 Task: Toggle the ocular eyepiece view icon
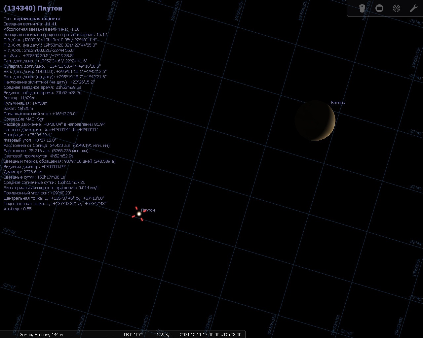[x=362, y=8]
